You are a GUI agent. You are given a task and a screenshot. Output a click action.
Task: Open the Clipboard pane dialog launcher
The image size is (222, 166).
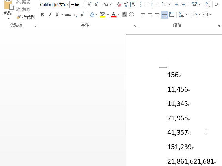click(35, 25)
